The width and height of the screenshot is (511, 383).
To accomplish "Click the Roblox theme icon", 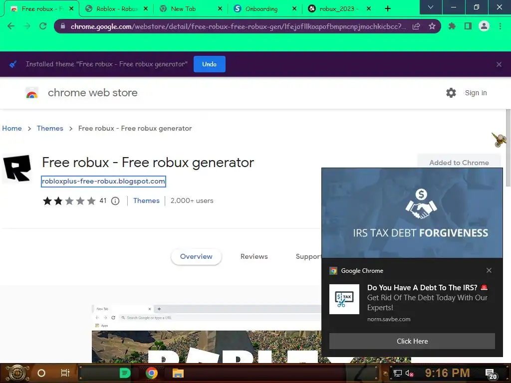I will pos(17,168).
